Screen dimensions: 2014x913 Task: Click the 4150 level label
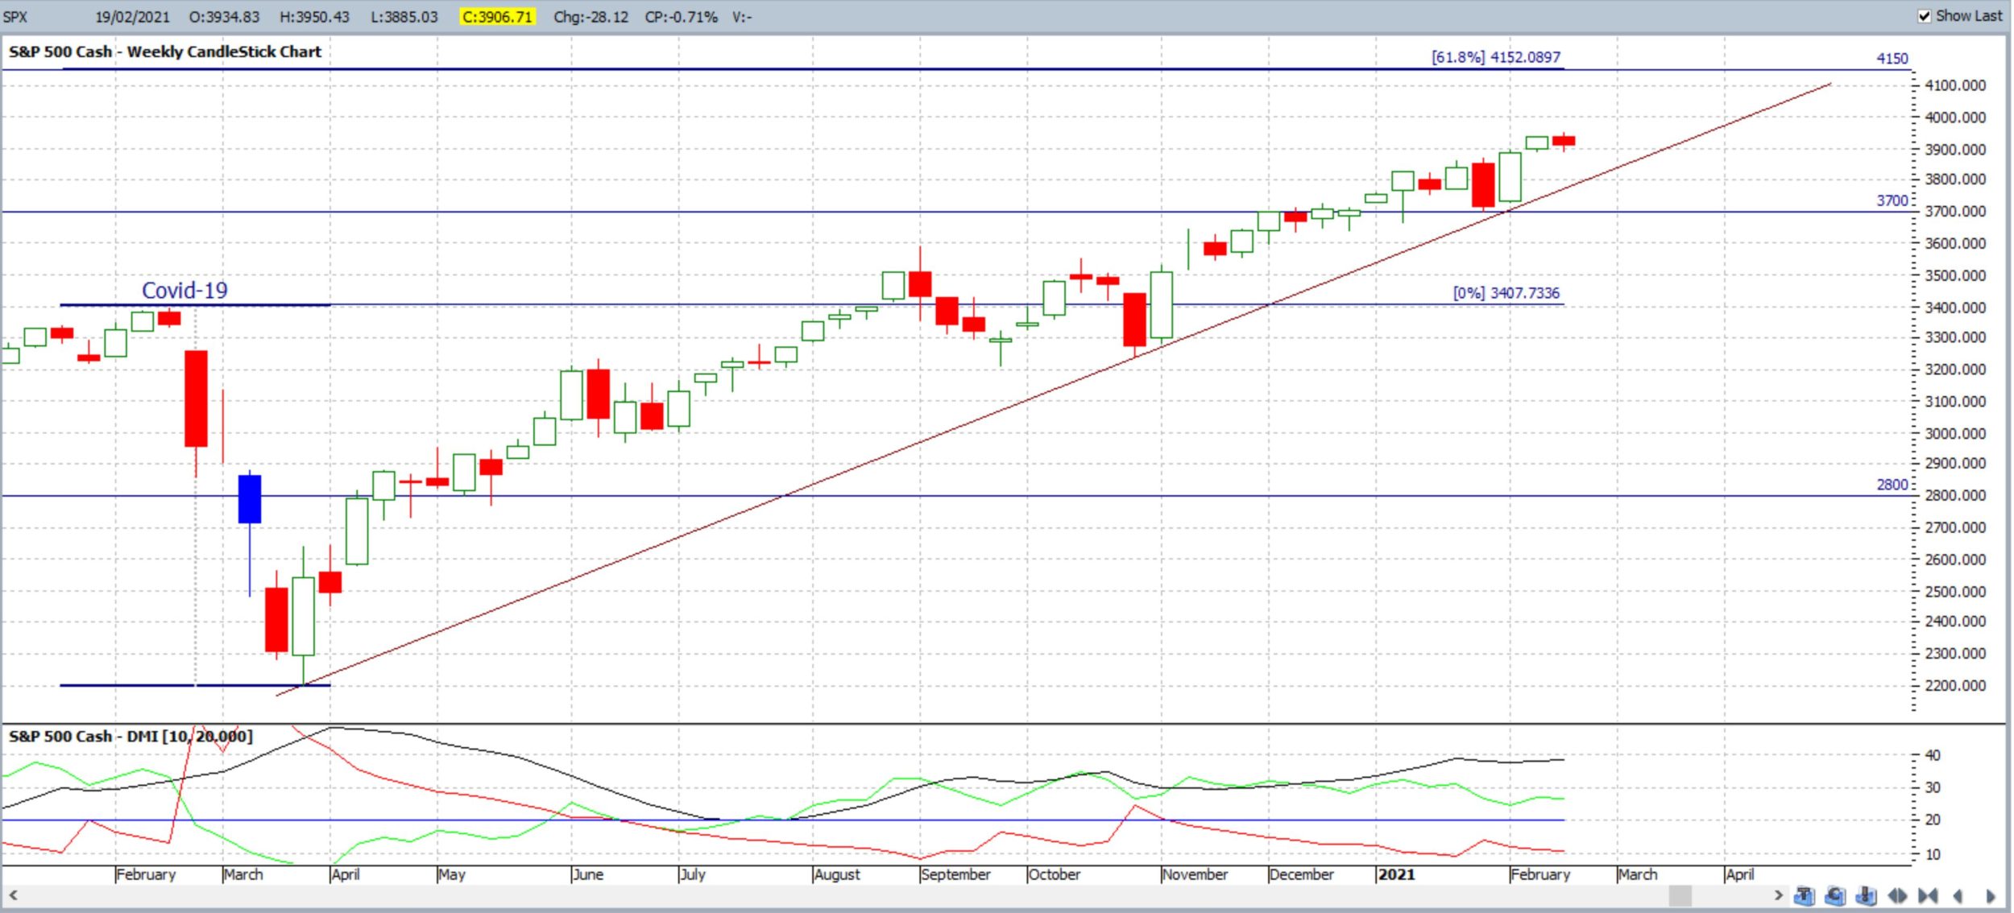1892,59
